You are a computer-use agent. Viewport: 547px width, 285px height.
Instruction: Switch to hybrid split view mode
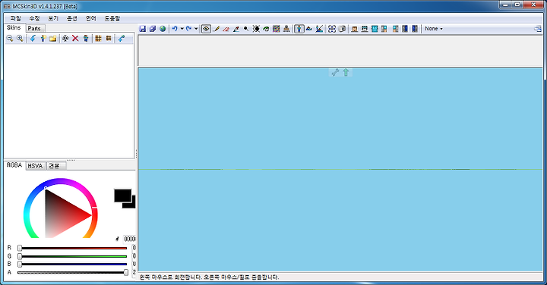coord(319,29)
